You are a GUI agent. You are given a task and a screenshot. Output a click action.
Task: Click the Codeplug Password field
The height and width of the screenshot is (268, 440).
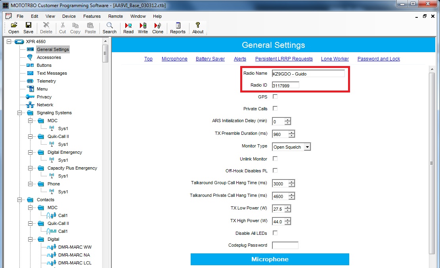click(x=285, y=245)
